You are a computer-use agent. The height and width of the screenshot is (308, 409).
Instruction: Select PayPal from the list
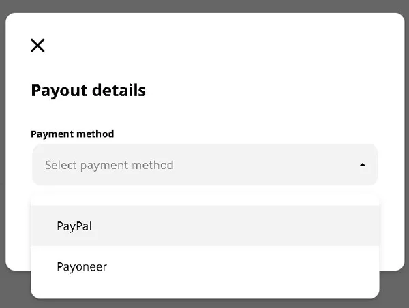(74, 226)
